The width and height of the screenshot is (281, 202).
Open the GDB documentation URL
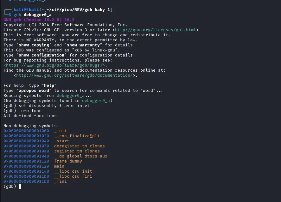pos(74,75)
